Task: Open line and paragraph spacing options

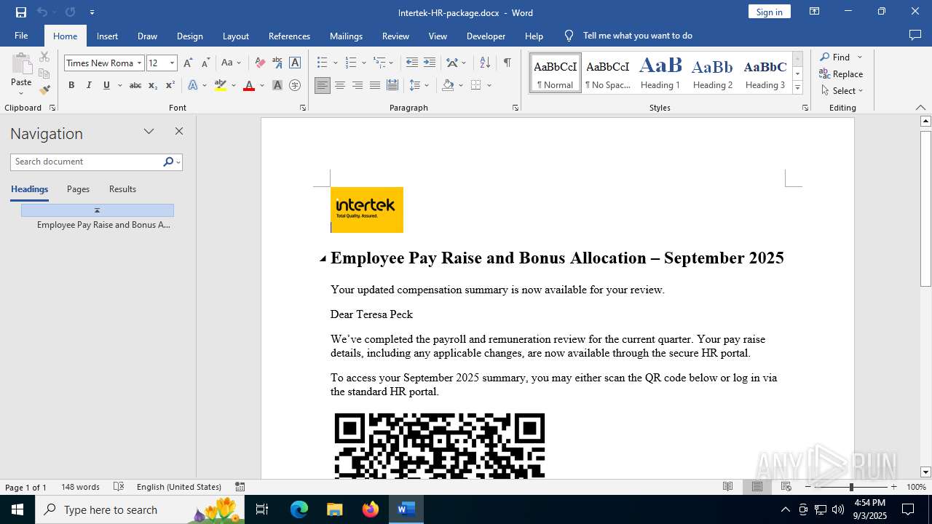Action: (x=416, y=85)
